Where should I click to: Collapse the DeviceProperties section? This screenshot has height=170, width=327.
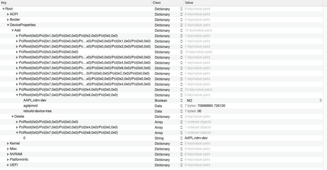point(8,25)
